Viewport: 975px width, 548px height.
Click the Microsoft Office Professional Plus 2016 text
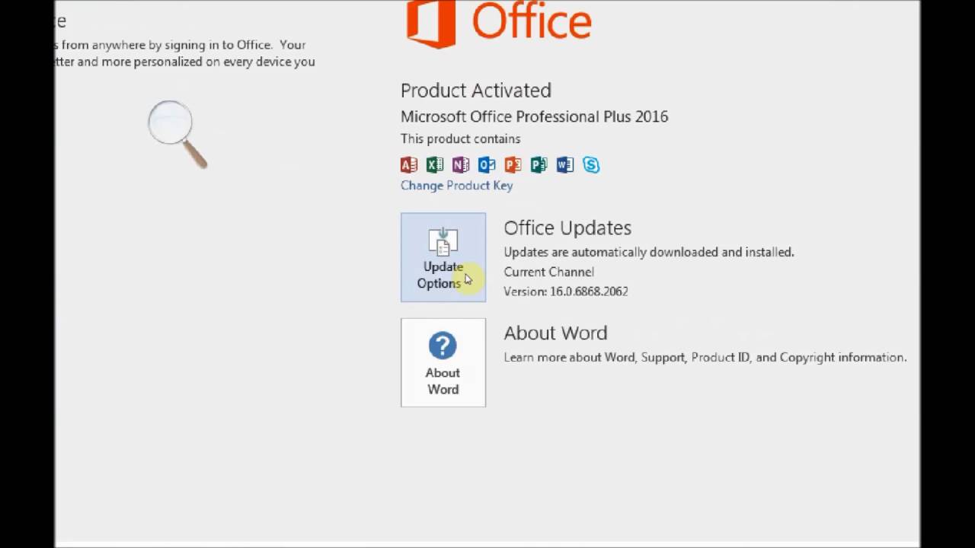pyautogui.click(x=534, y=116)
